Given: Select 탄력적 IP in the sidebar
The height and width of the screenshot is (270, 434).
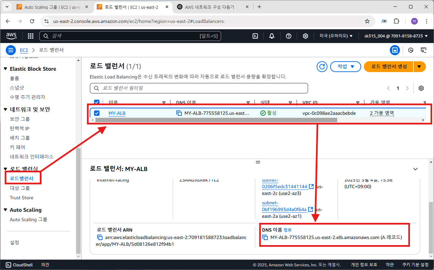Looking at the screenshot, I should coord(20,128).
